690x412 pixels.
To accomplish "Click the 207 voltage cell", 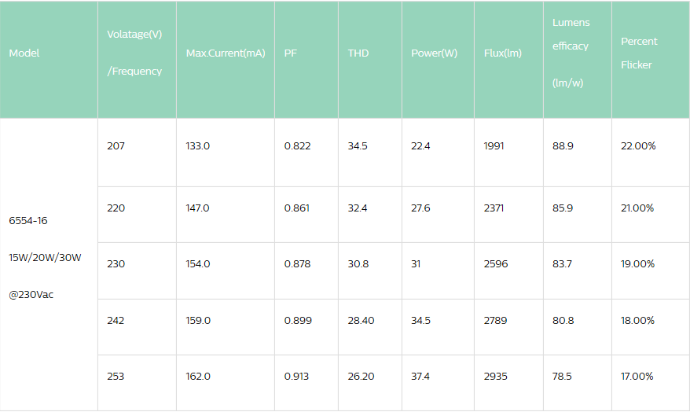I will click(x=137, y=153).
